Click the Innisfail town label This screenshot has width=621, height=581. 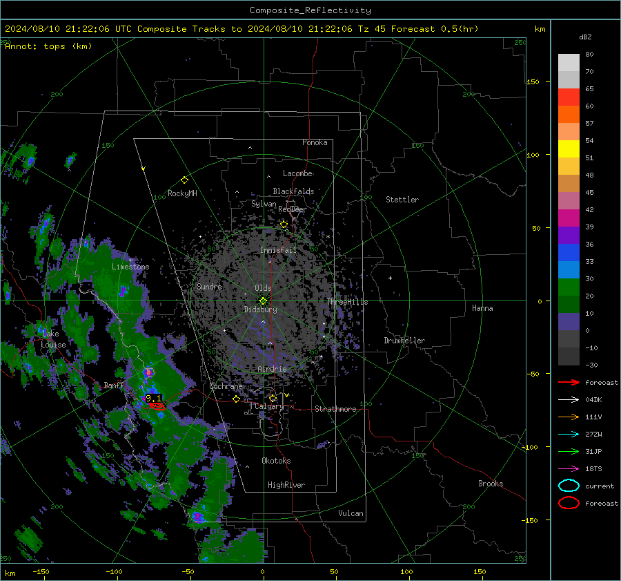pyautogui.click(x=278, y=250)
